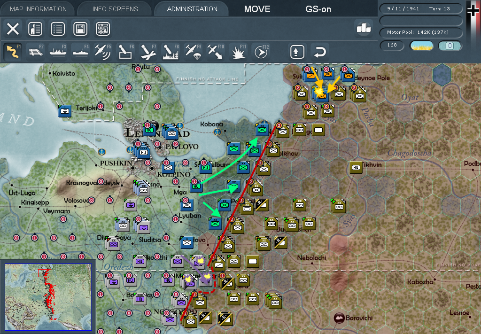Image resolution: width=481 pixels, height=334 pixels.
Task: Open the commander's report icon with figure
Action: coord(35,29)
